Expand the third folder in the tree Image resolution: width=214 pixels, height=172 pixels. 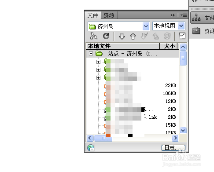tap(98, 77)
